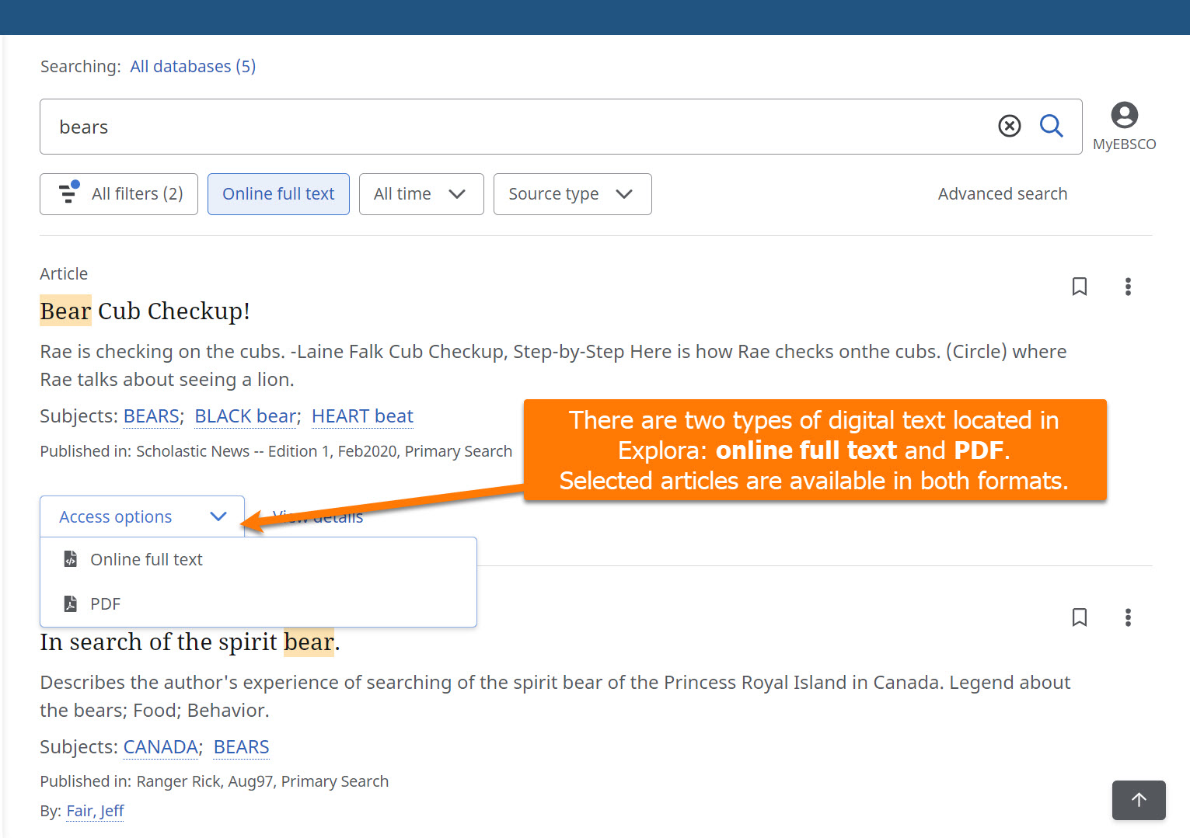Expand the Source type dropdown
Image resolution: width=1190 pixels, height=838 pixels.
pyautogui.click(x=572, y=194)
